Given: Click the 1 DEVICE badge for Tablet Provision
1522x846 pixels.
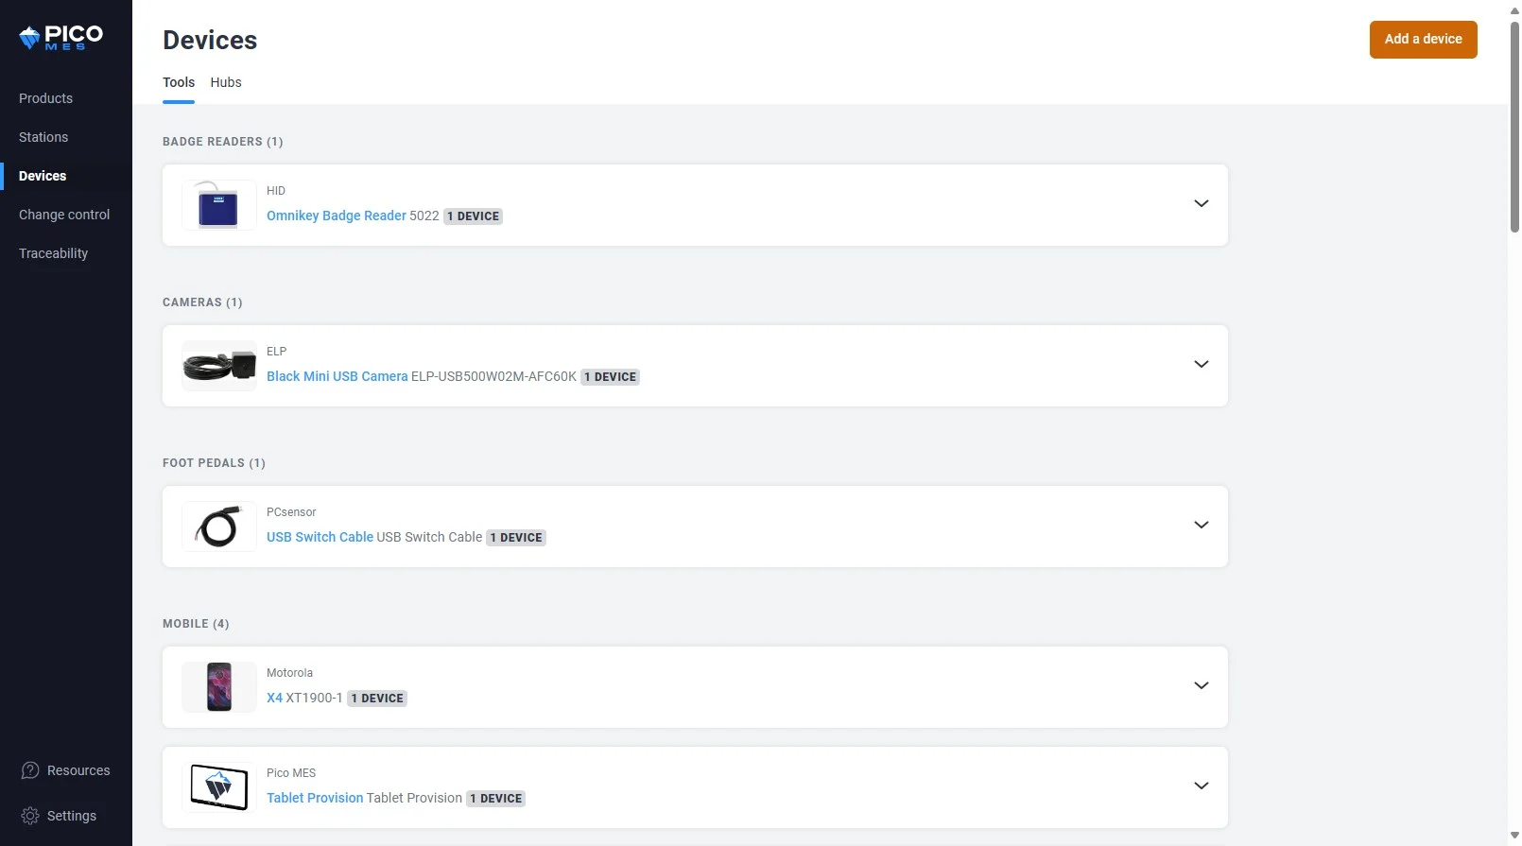Looking at the screenshot, I should [496, 799].
